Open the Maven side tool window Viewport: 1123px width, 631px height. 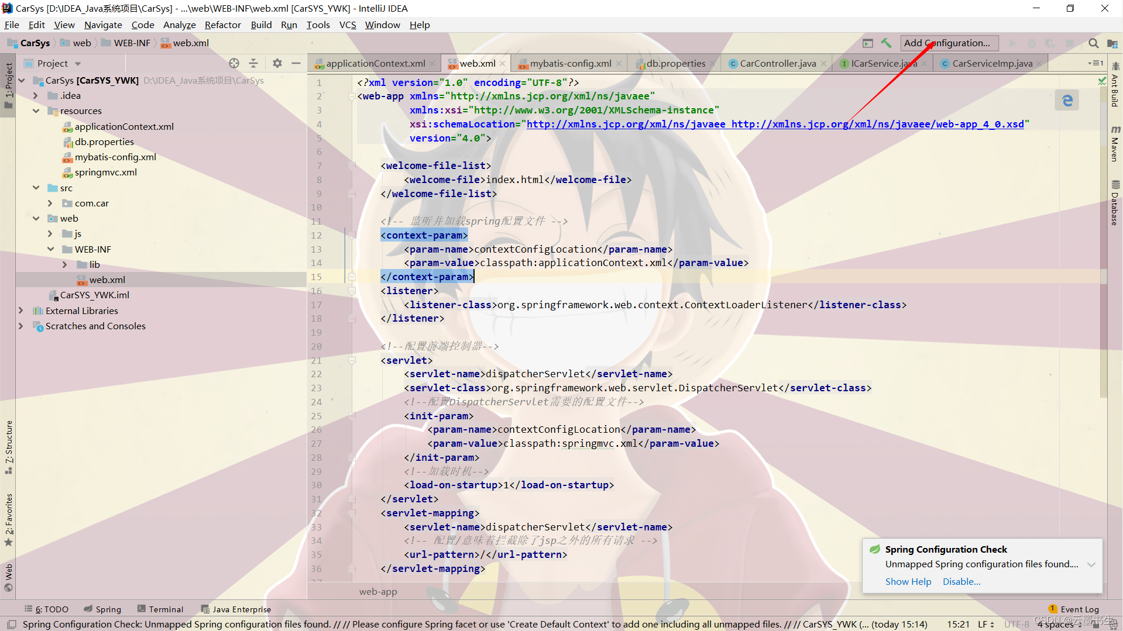coord(1115,144)
